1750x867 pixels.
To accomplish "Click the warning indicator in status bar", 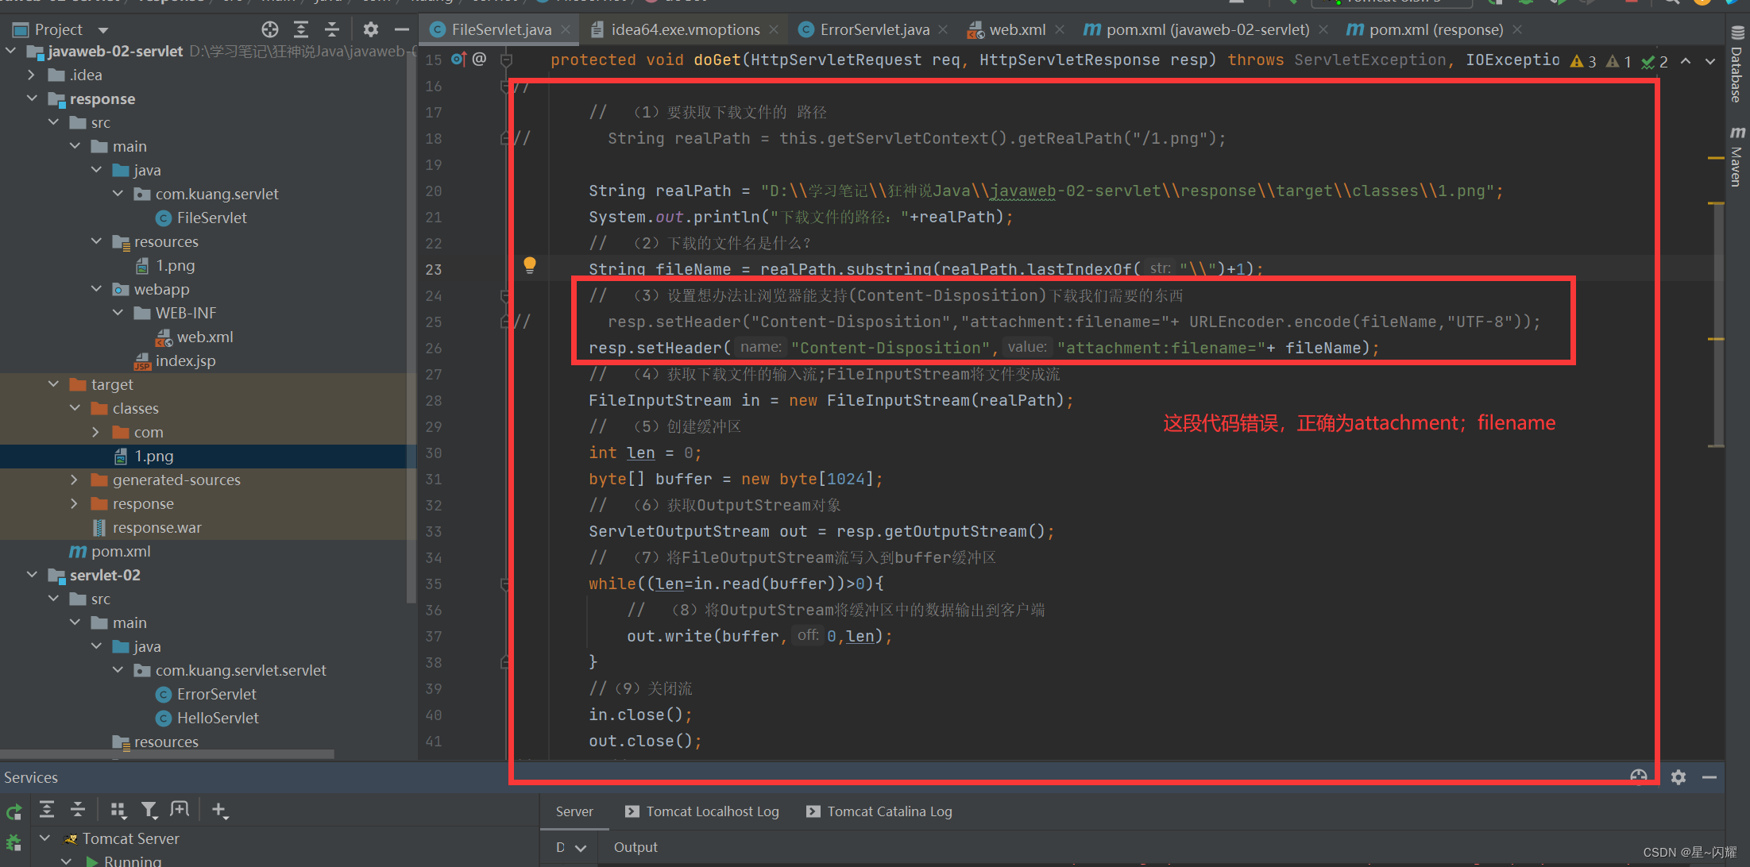I will click(x=1578, y=59).
